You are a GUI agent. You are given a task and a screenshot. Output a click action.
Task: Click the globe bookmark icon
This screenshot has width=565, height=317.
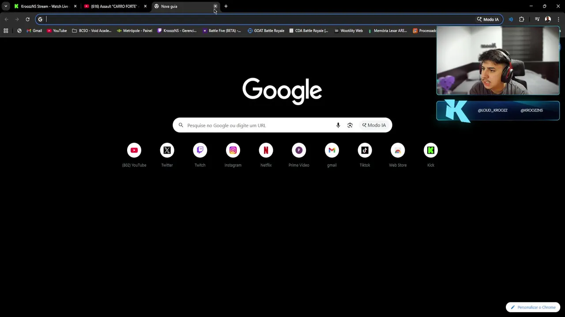(19, 31)
